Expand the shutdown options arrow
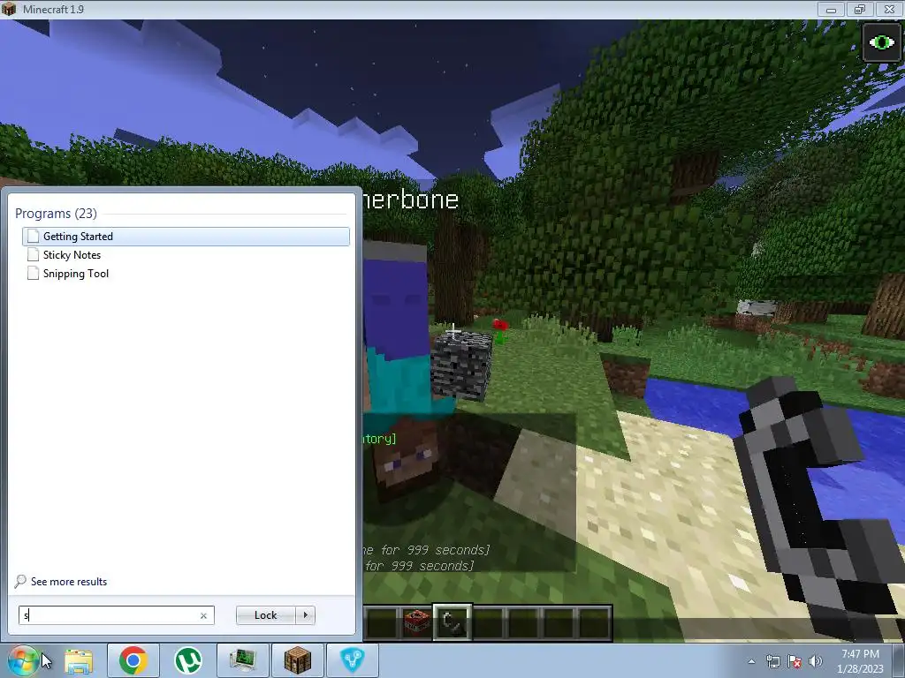This screenshot has width=905, height=678. point(305,615)
